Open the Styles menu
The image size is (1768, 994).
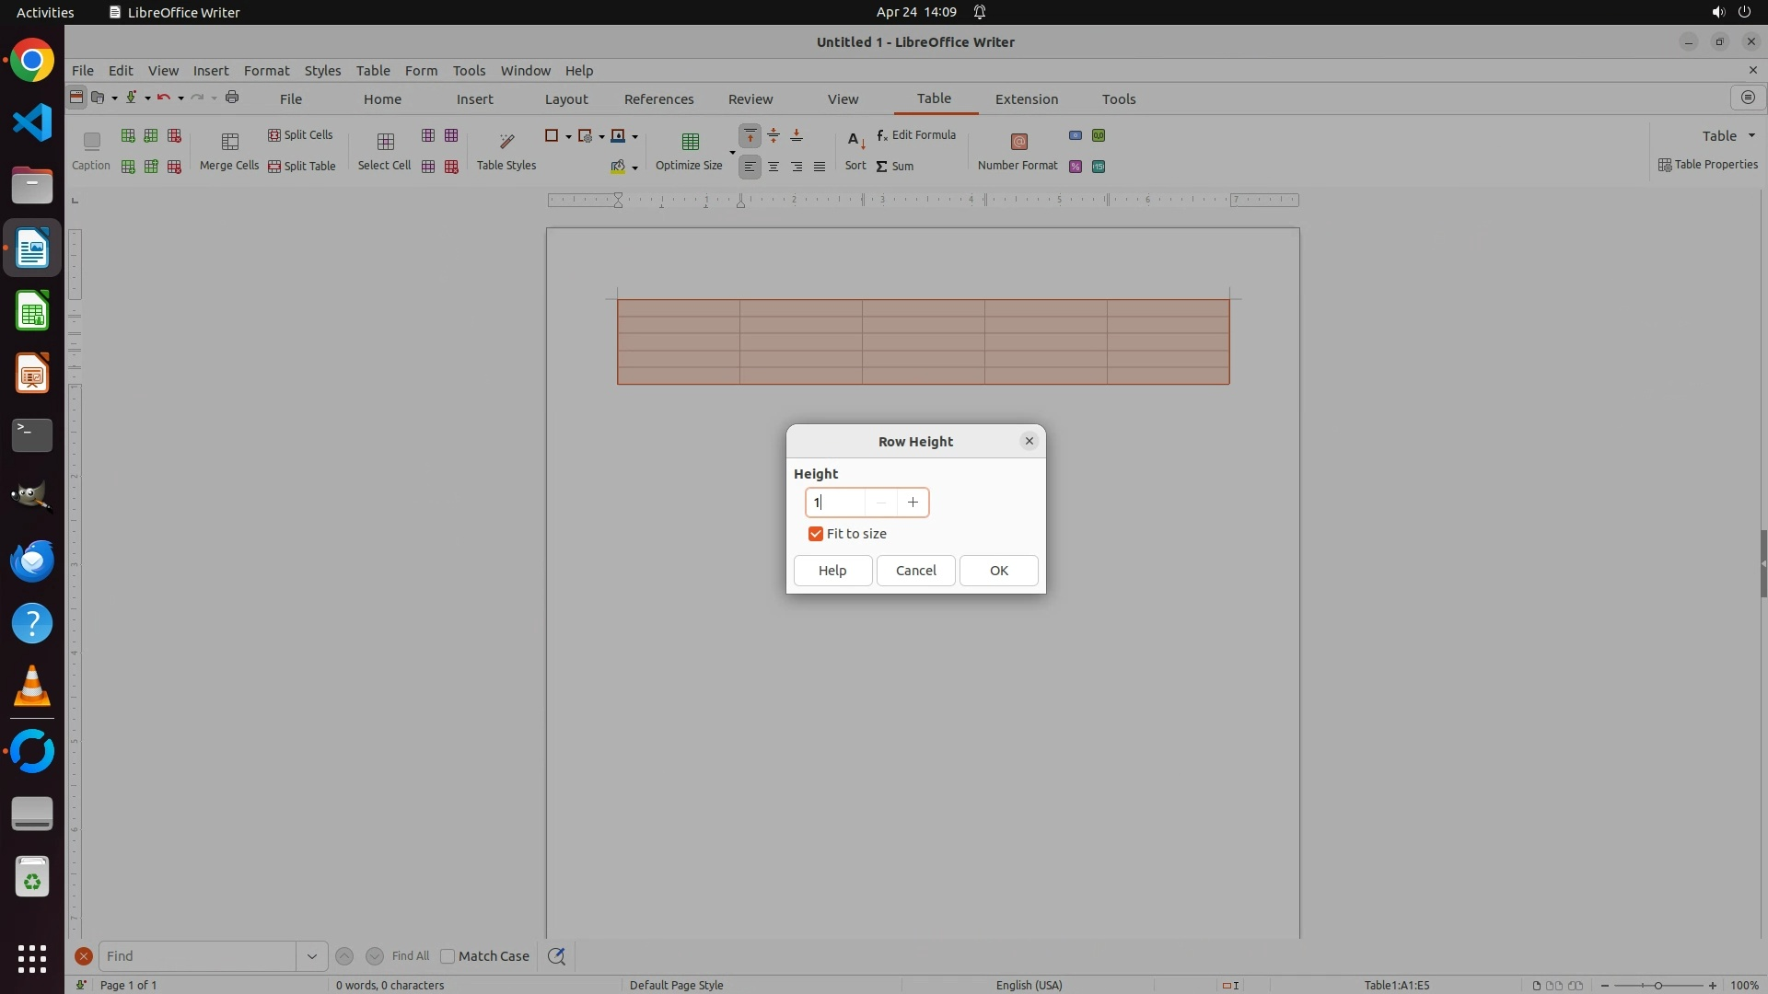[322, 70]
